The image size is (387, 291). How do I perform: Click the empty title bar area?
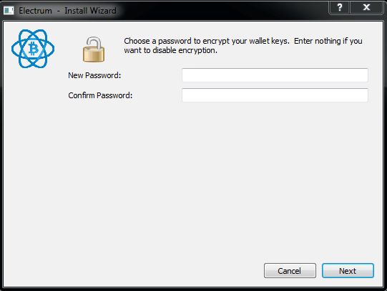click(222, 10)
